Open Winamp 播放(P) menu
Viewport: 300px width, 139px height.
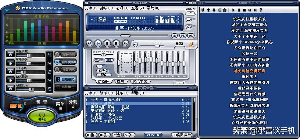click(107, 8)
